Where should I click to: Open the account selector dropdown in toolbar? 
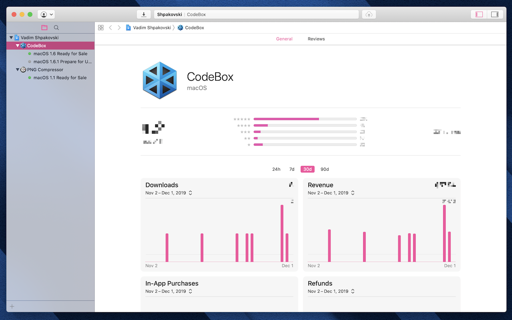point(46,14)
